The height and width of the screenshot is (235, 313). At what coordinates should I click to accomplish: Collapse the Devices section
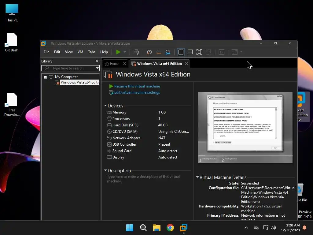tap(105, 106)
